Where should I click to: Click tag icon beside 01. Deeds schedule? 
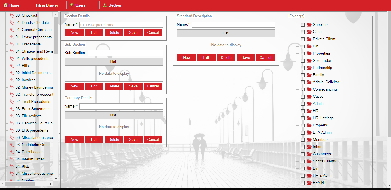pyautogui.click(x=12, y=23)
